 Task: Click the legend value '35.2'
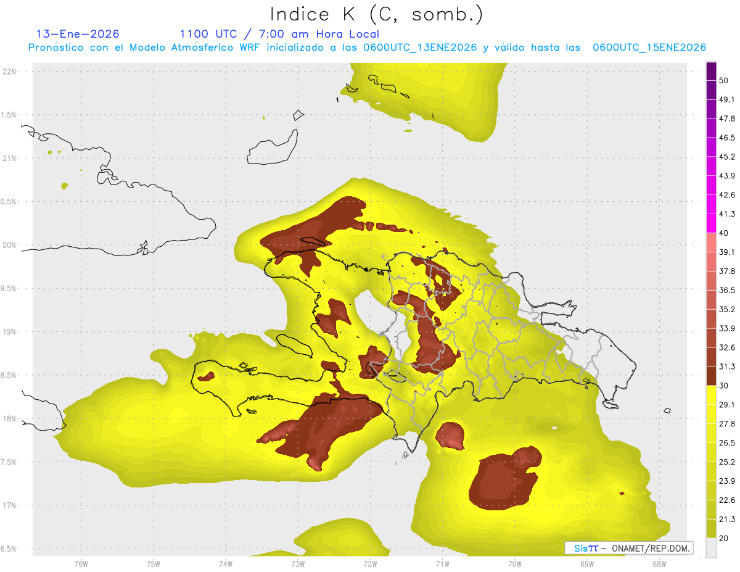coord(727,309)
